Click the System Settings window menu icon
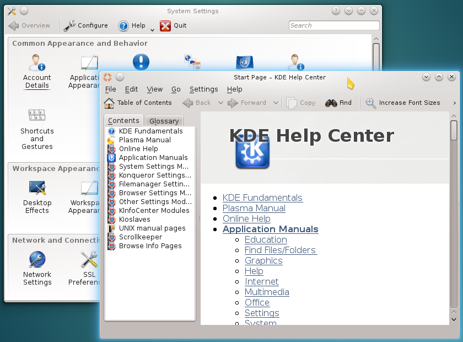463x342 pixels. 12,11
